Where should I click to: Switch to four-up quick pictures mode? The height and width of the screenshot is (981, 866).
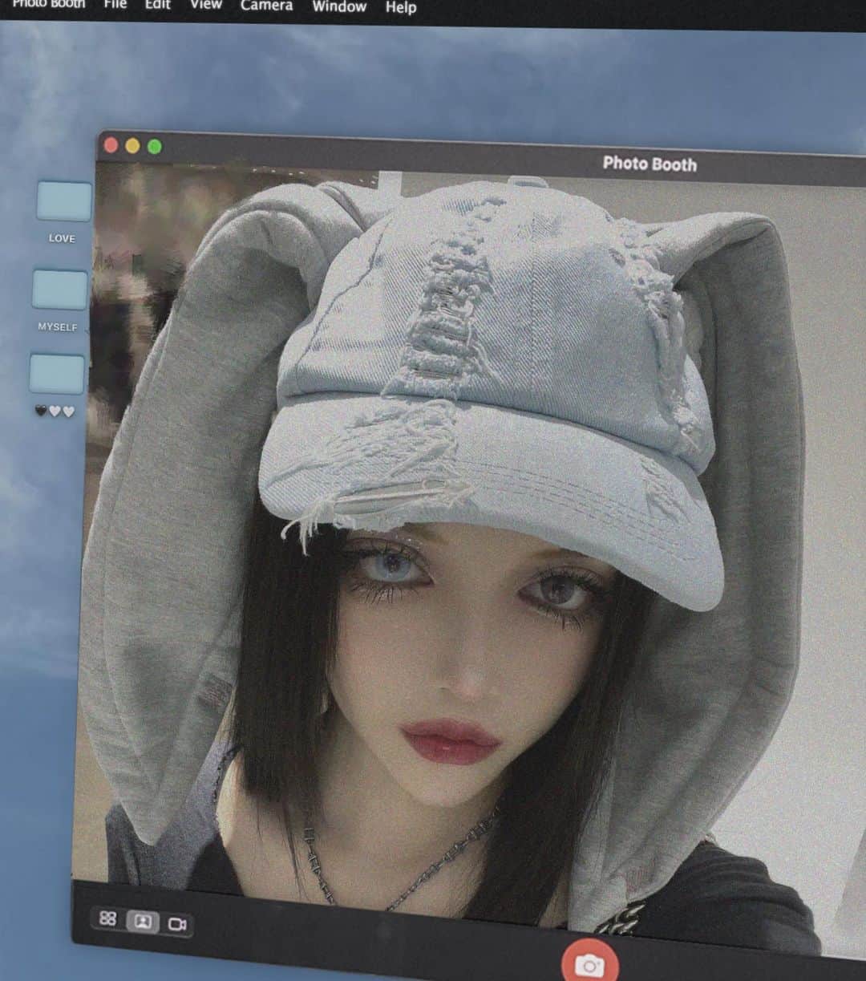coord(108,918)
